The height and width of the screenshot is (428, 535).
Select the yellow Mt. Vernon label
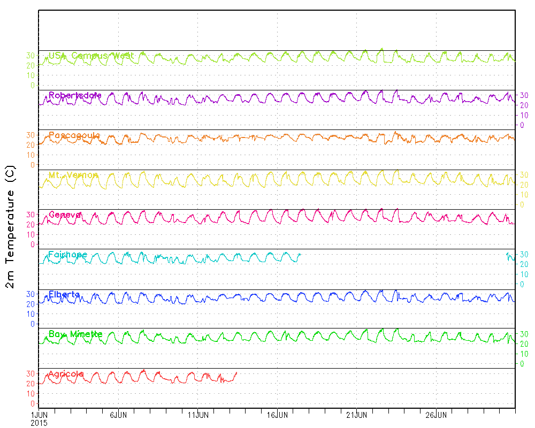pos(73,175)
